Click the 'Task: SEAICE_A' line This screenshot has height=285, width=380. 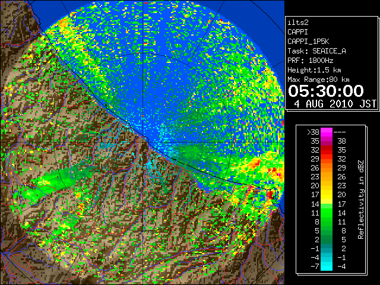pyautogui.click(x=316, y=51)
